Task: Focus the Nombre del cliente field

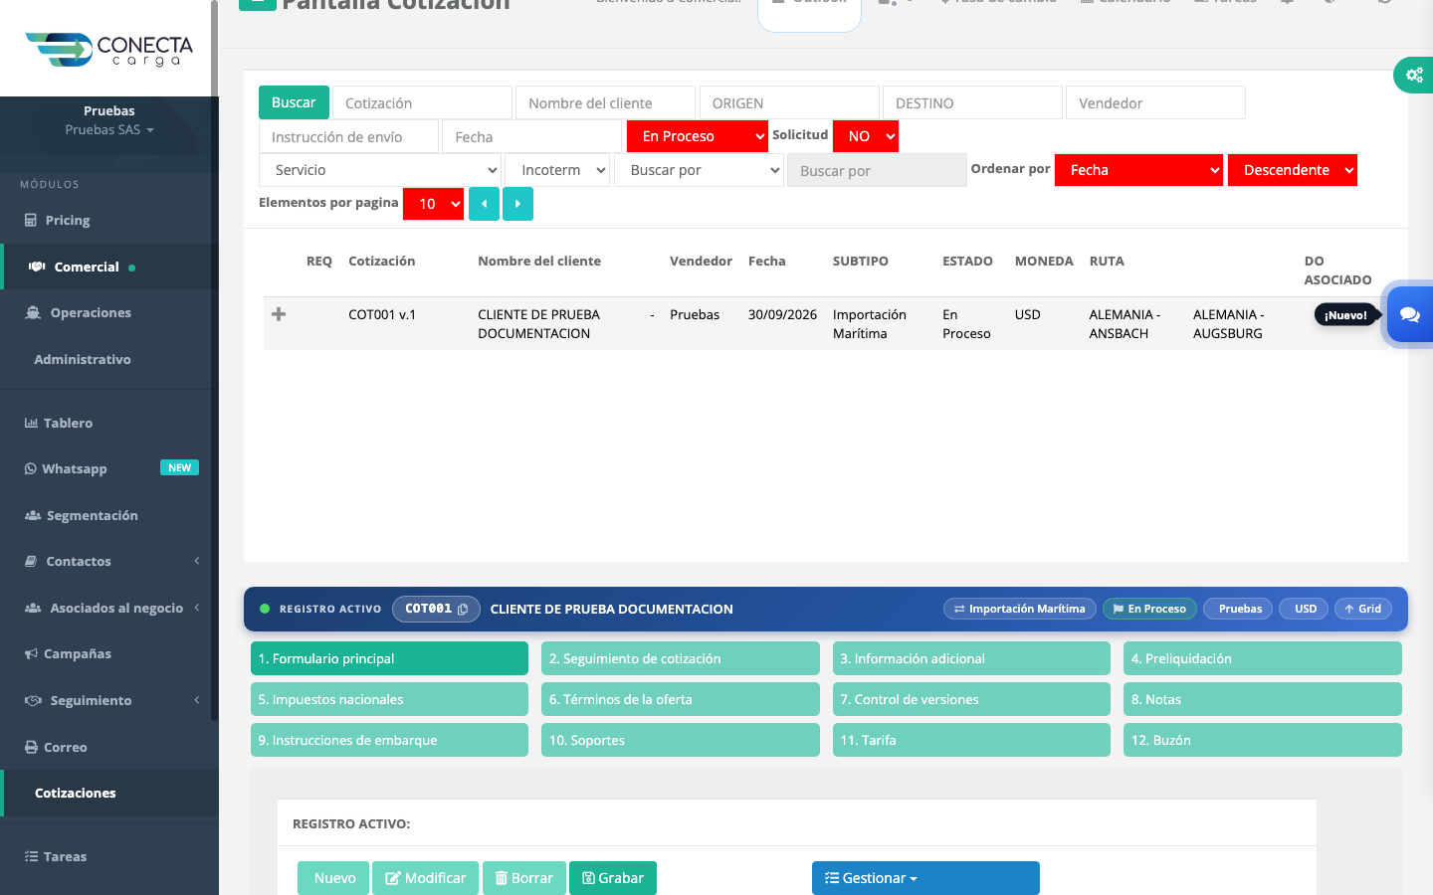Action: pyautogui.click(x=605, y=102)
